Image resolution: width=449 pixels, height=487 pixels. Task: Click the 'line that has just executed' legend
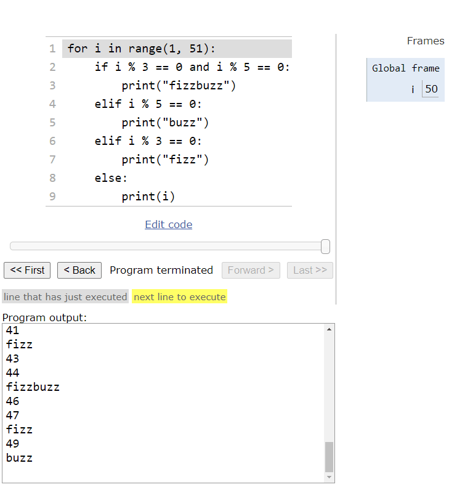[65, 297]
